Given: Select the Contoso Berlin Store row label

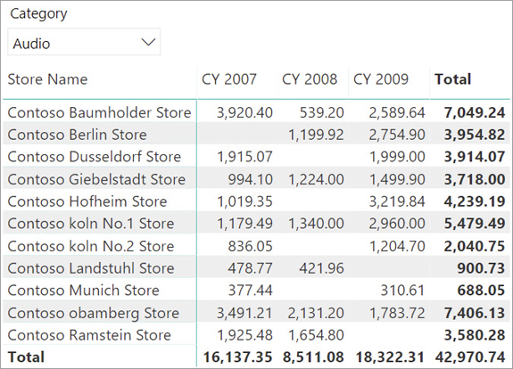Looking at the screenshot, I should point(78,135).
